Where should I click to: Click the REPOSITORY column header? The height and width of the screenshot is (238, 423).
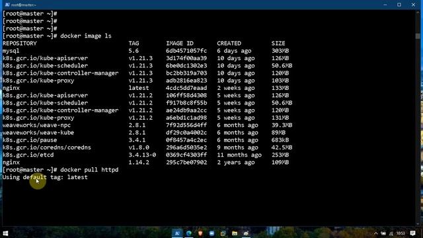20,43
